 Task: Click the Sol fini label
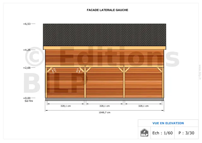tap(28, 101)
